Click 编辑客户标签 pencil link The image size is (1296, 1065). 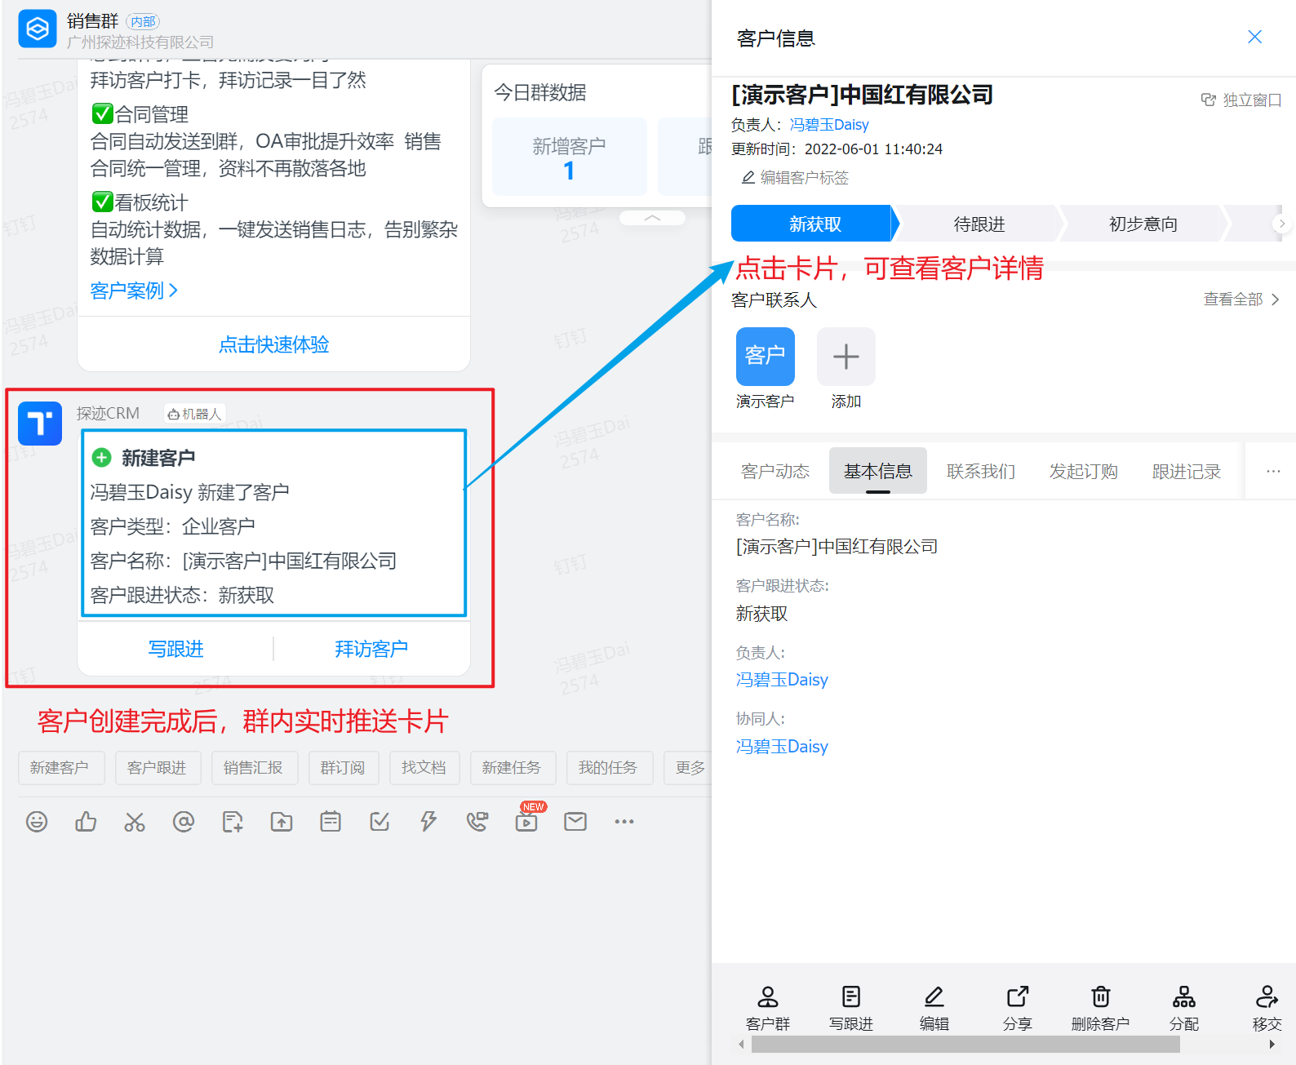coord(795,178)
